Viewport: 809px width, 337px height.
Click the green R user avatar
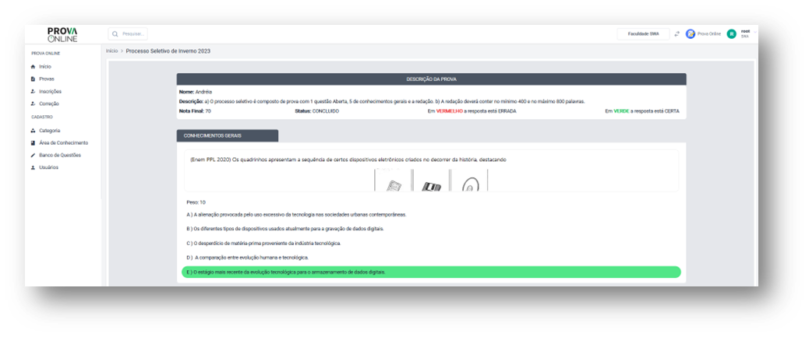point(731,34)
